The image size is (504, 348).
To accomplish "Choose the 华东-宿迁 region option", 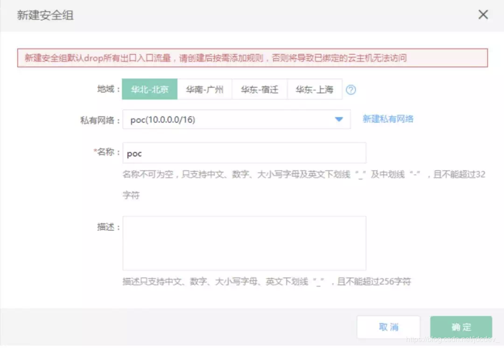I will pyautogui.click(x=260, y=89).
